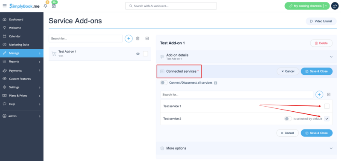Toggle visibility eye for Test Add-on 1
341x161 pixels.
coord(138,54)
